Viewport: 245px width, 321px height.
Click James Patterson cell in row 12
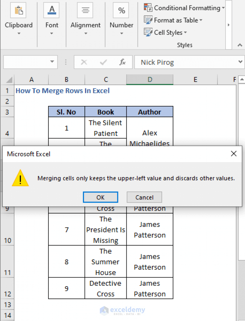point(150,288)
